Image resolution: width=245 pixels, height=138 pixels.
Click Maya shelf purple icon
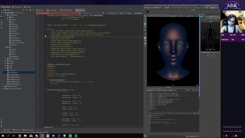(x=148, y=12)
